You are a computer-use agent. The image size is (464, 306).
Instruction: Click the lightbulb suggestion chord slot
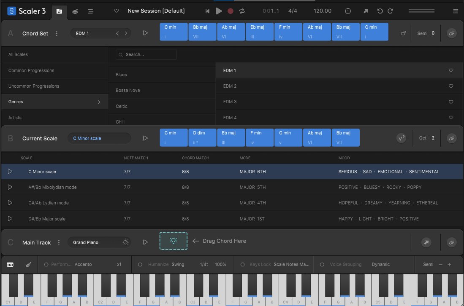coord(174,241)
